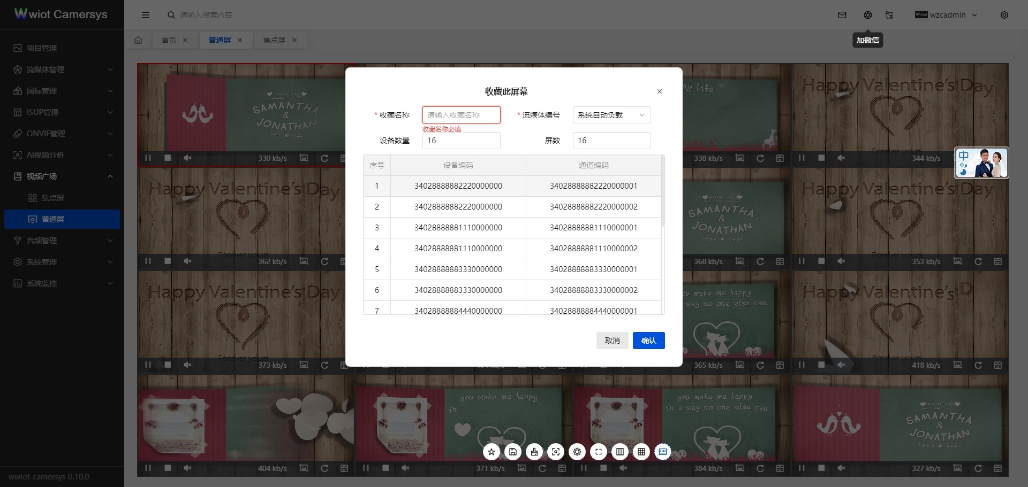Switch to grid layout via bottom toolbar icon
Viewport: 1028px width, 487px height.
point(641,452)
